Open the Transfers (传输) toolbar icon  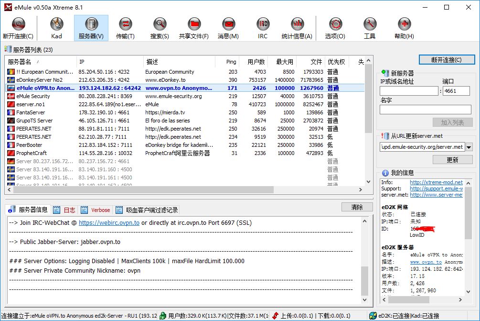[x=125, y=28]
